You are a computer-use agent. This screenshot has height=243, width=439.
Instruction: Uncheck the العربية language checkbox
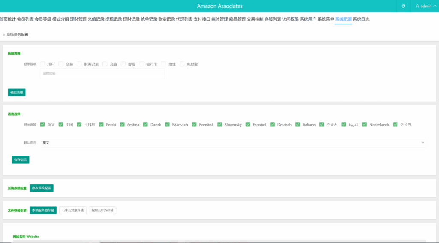tap(343, 124)
